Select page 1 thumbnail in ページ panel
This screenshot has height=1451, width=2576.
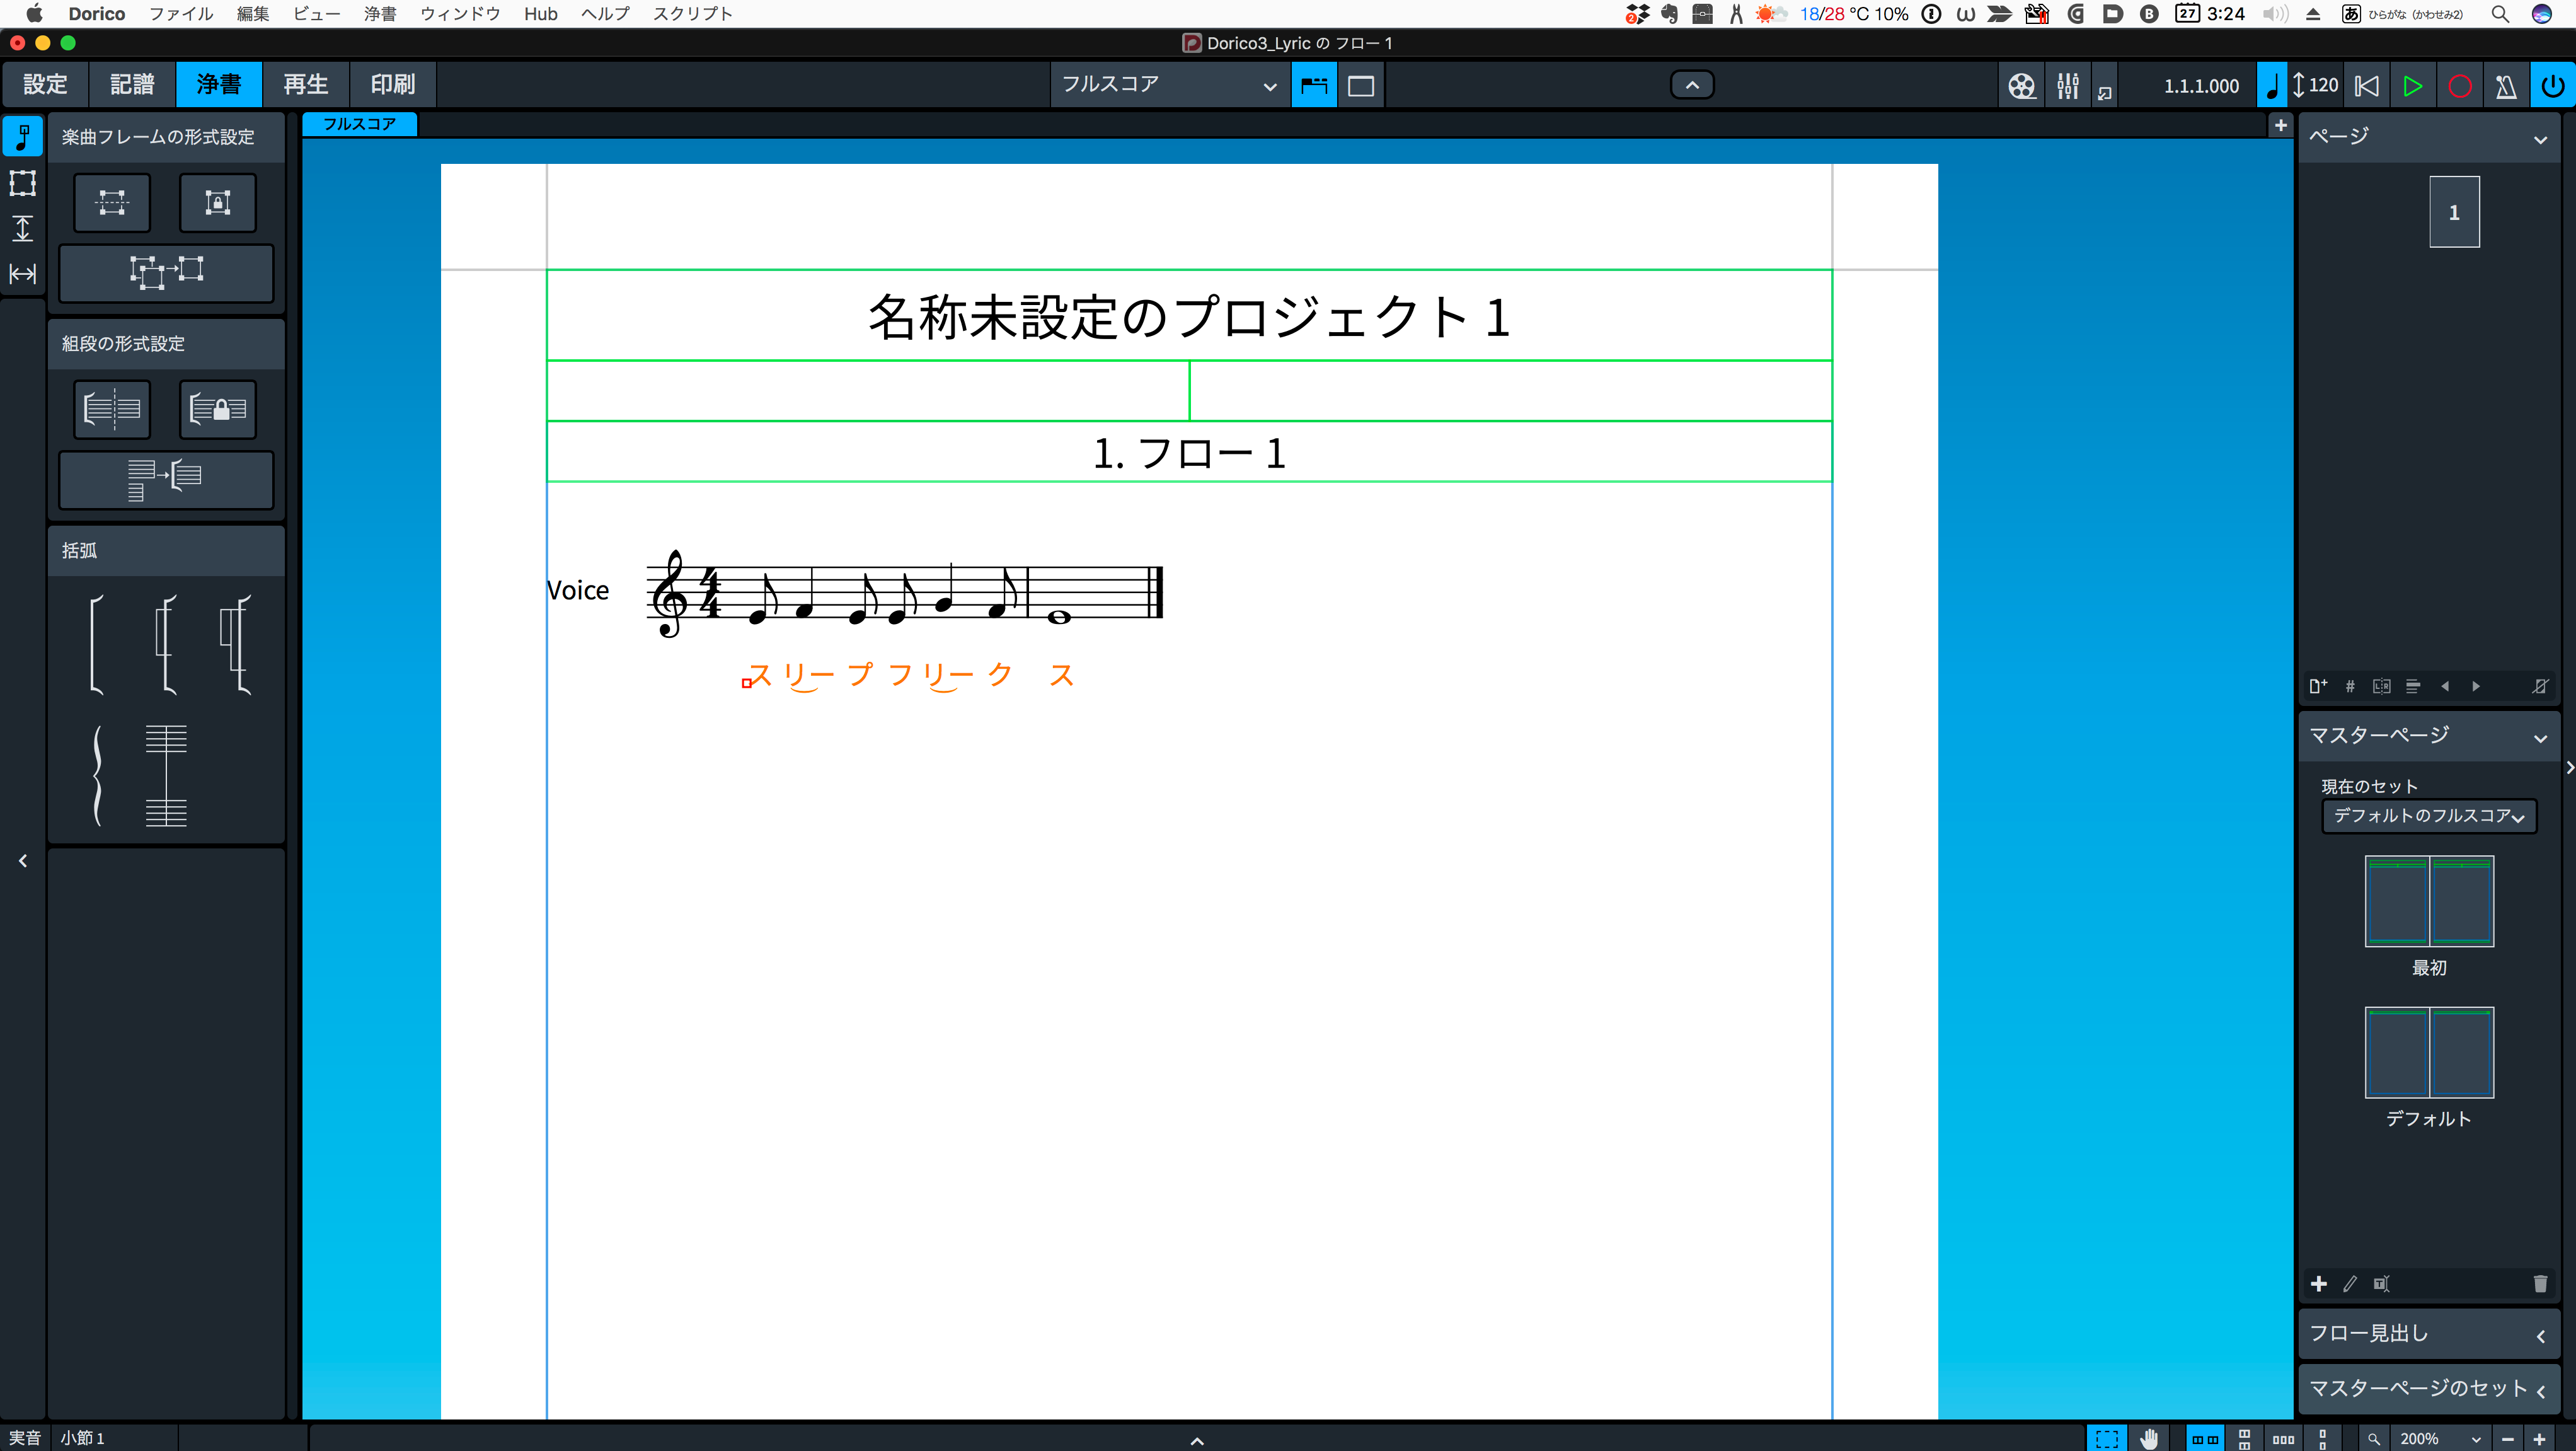coord(2454,212)
